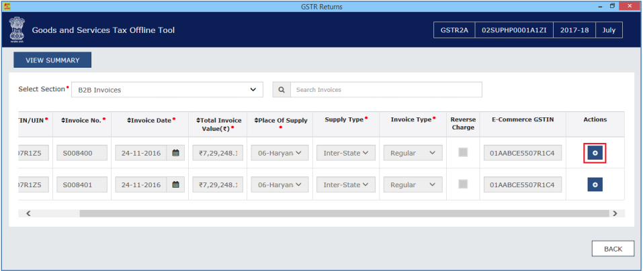Click the July month box

(x=609, y=30)
